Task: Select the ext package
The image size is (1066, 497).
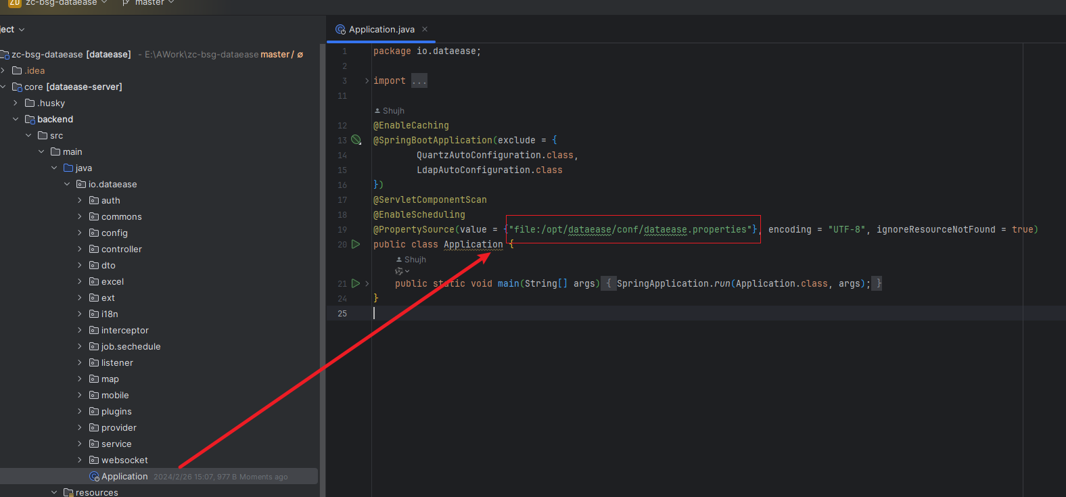Action: pos(108,298)
